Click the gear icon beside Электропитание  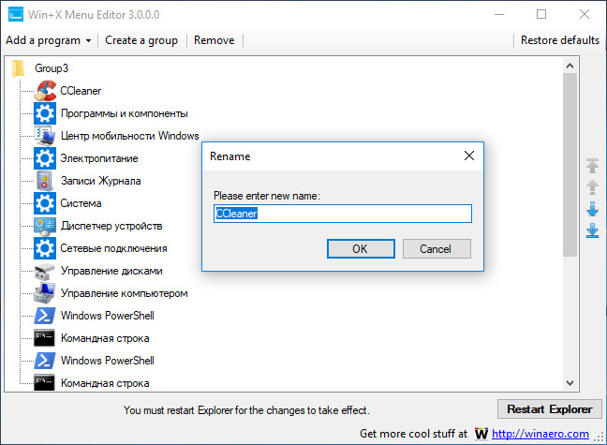click(x=45, y=158)
